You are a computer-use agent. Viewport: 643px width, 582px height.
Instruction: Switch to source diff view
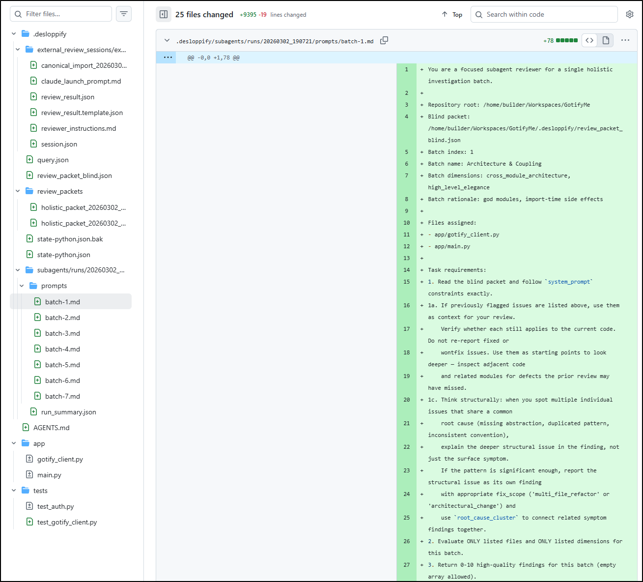point(589,41)
